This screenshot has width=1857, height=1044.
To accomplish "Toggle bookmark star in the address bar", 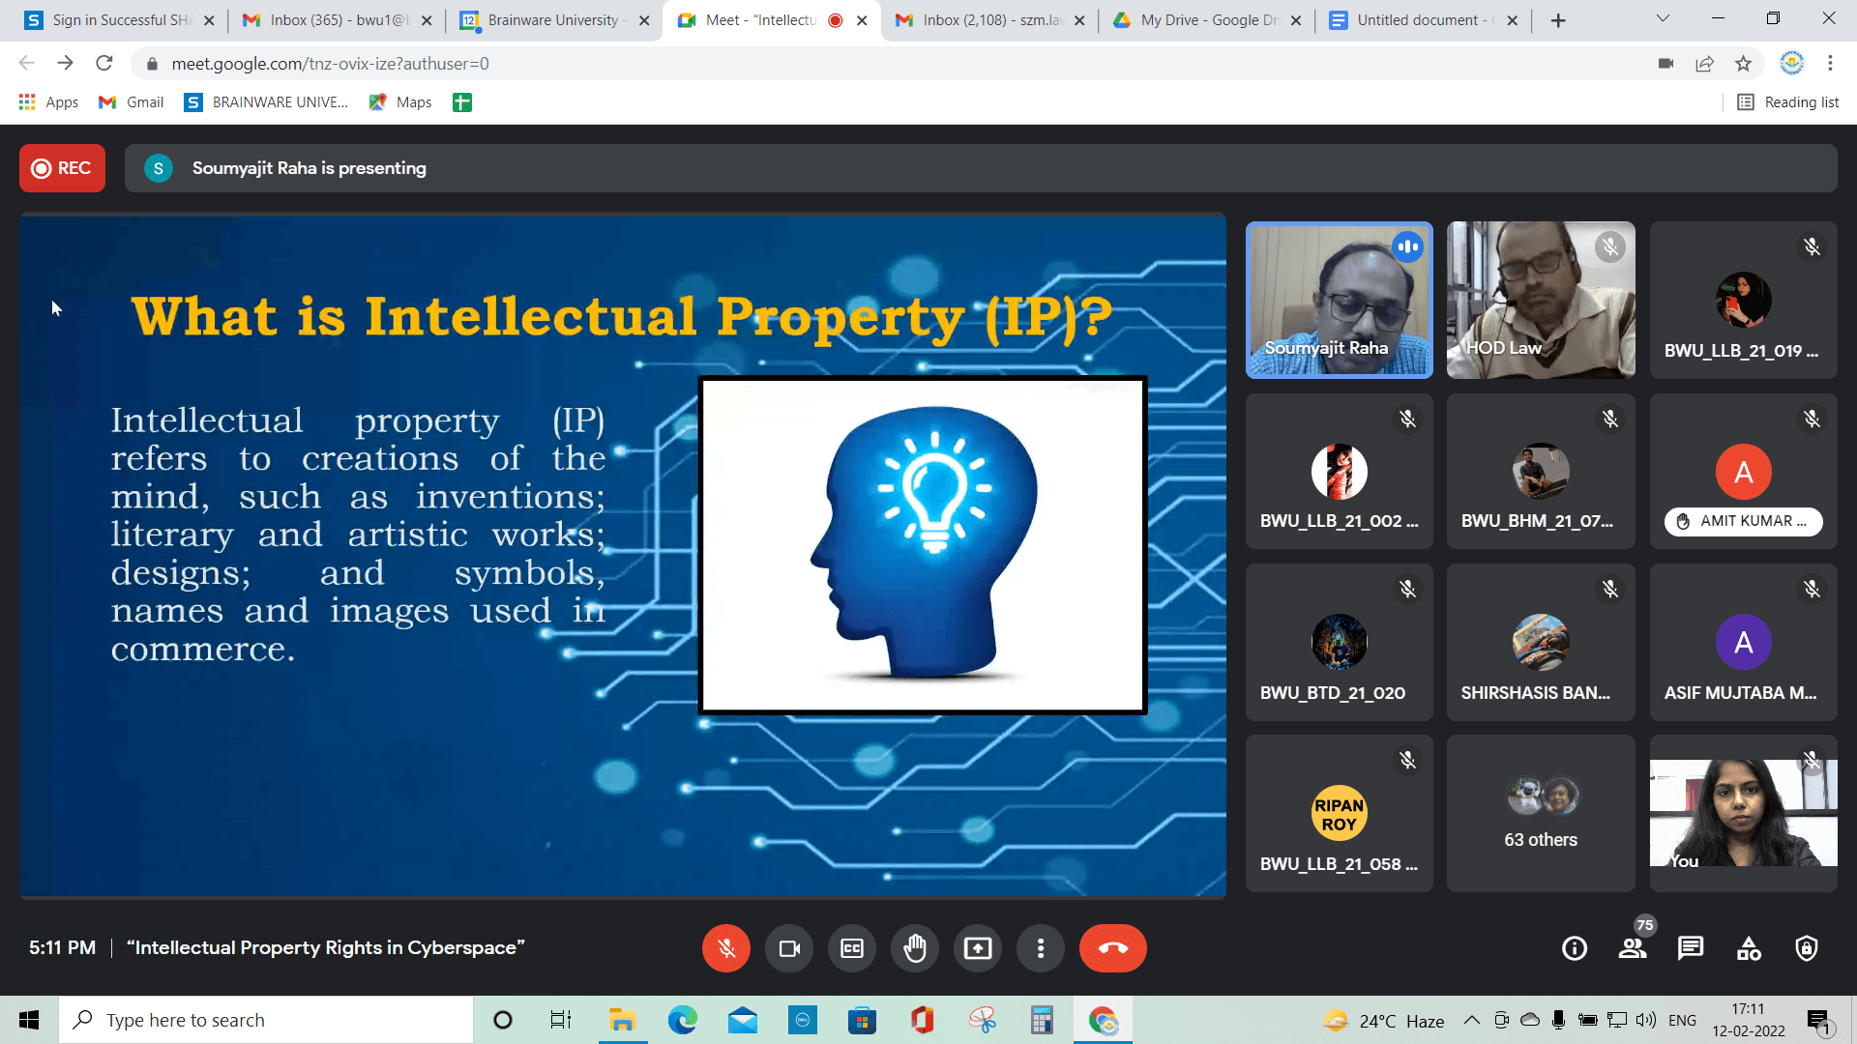I will pos(1744,63).
